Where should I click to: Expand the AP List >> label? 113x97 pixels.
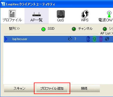click(x=107, y=33)
